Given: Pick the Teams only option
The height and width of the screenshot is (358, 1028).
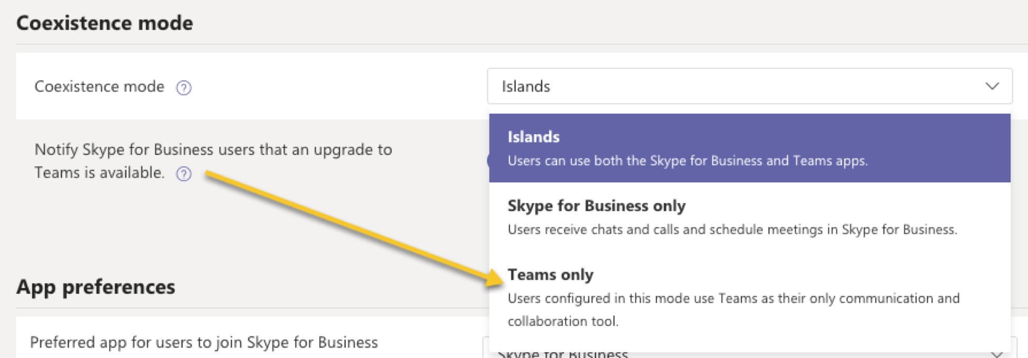Looking at the screenshot, I should 750,297.
